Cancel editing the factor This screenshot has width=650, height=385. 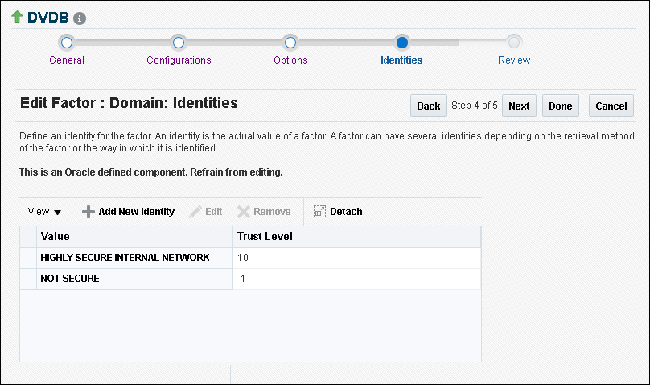(x=611, y=106)
